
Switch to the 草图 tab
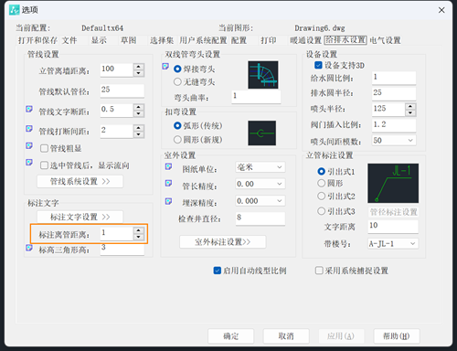[129, 40]
